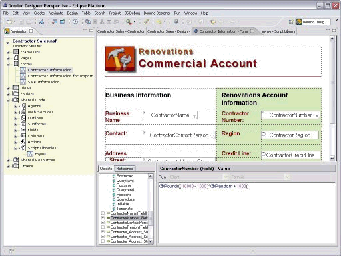Expand ContractorRegion (Field) in Objects list
Image resolution: width=341 pixels, height=256 pixels.
click(103, 227)
